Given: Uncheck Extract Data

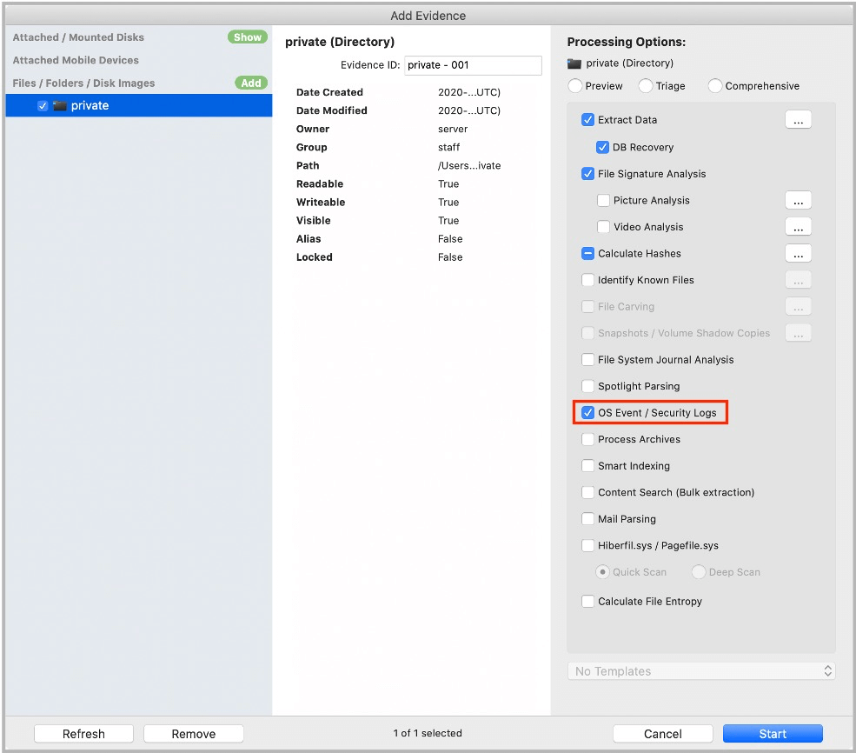Looking at the screenshot, I should click(587, 120).
